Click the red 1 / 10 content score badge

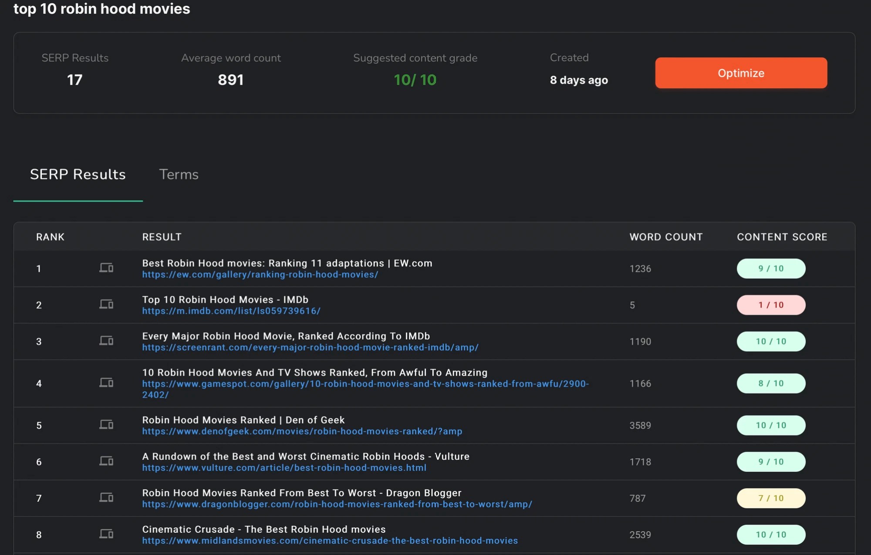click(771, 305)
